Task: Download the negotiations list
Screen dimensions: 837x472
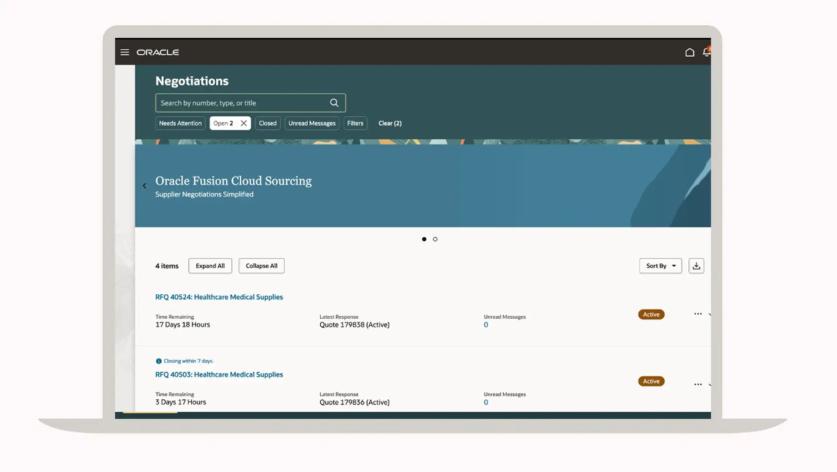Action: pyautogui.click(x=696, y=266)
